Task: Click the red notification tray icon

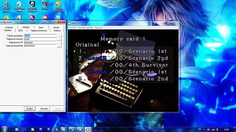Action: pos(217,129)
